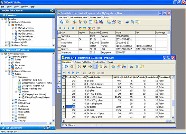Collapse the Categories table node

pyautogui.click(x=12, y=77)
